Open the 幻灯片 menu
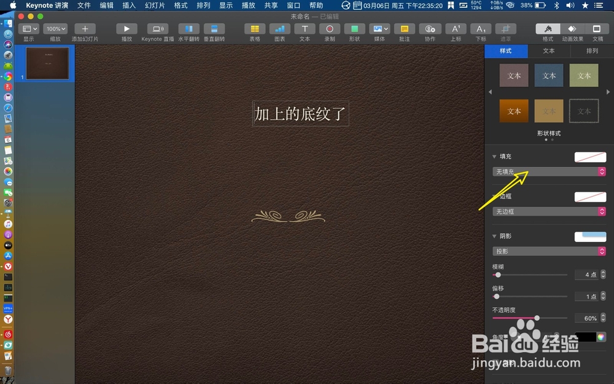Image resolution: width=614 pixels, height=384 pixels. [155, 6]
